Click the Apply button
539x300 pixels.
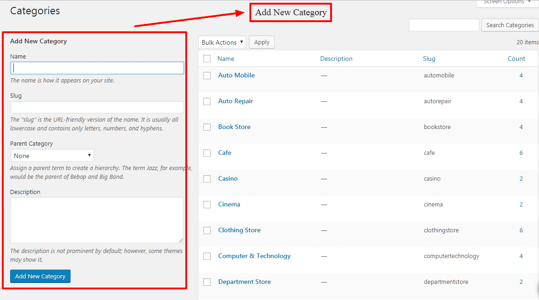pyautogui.click(x=261, y=42)
